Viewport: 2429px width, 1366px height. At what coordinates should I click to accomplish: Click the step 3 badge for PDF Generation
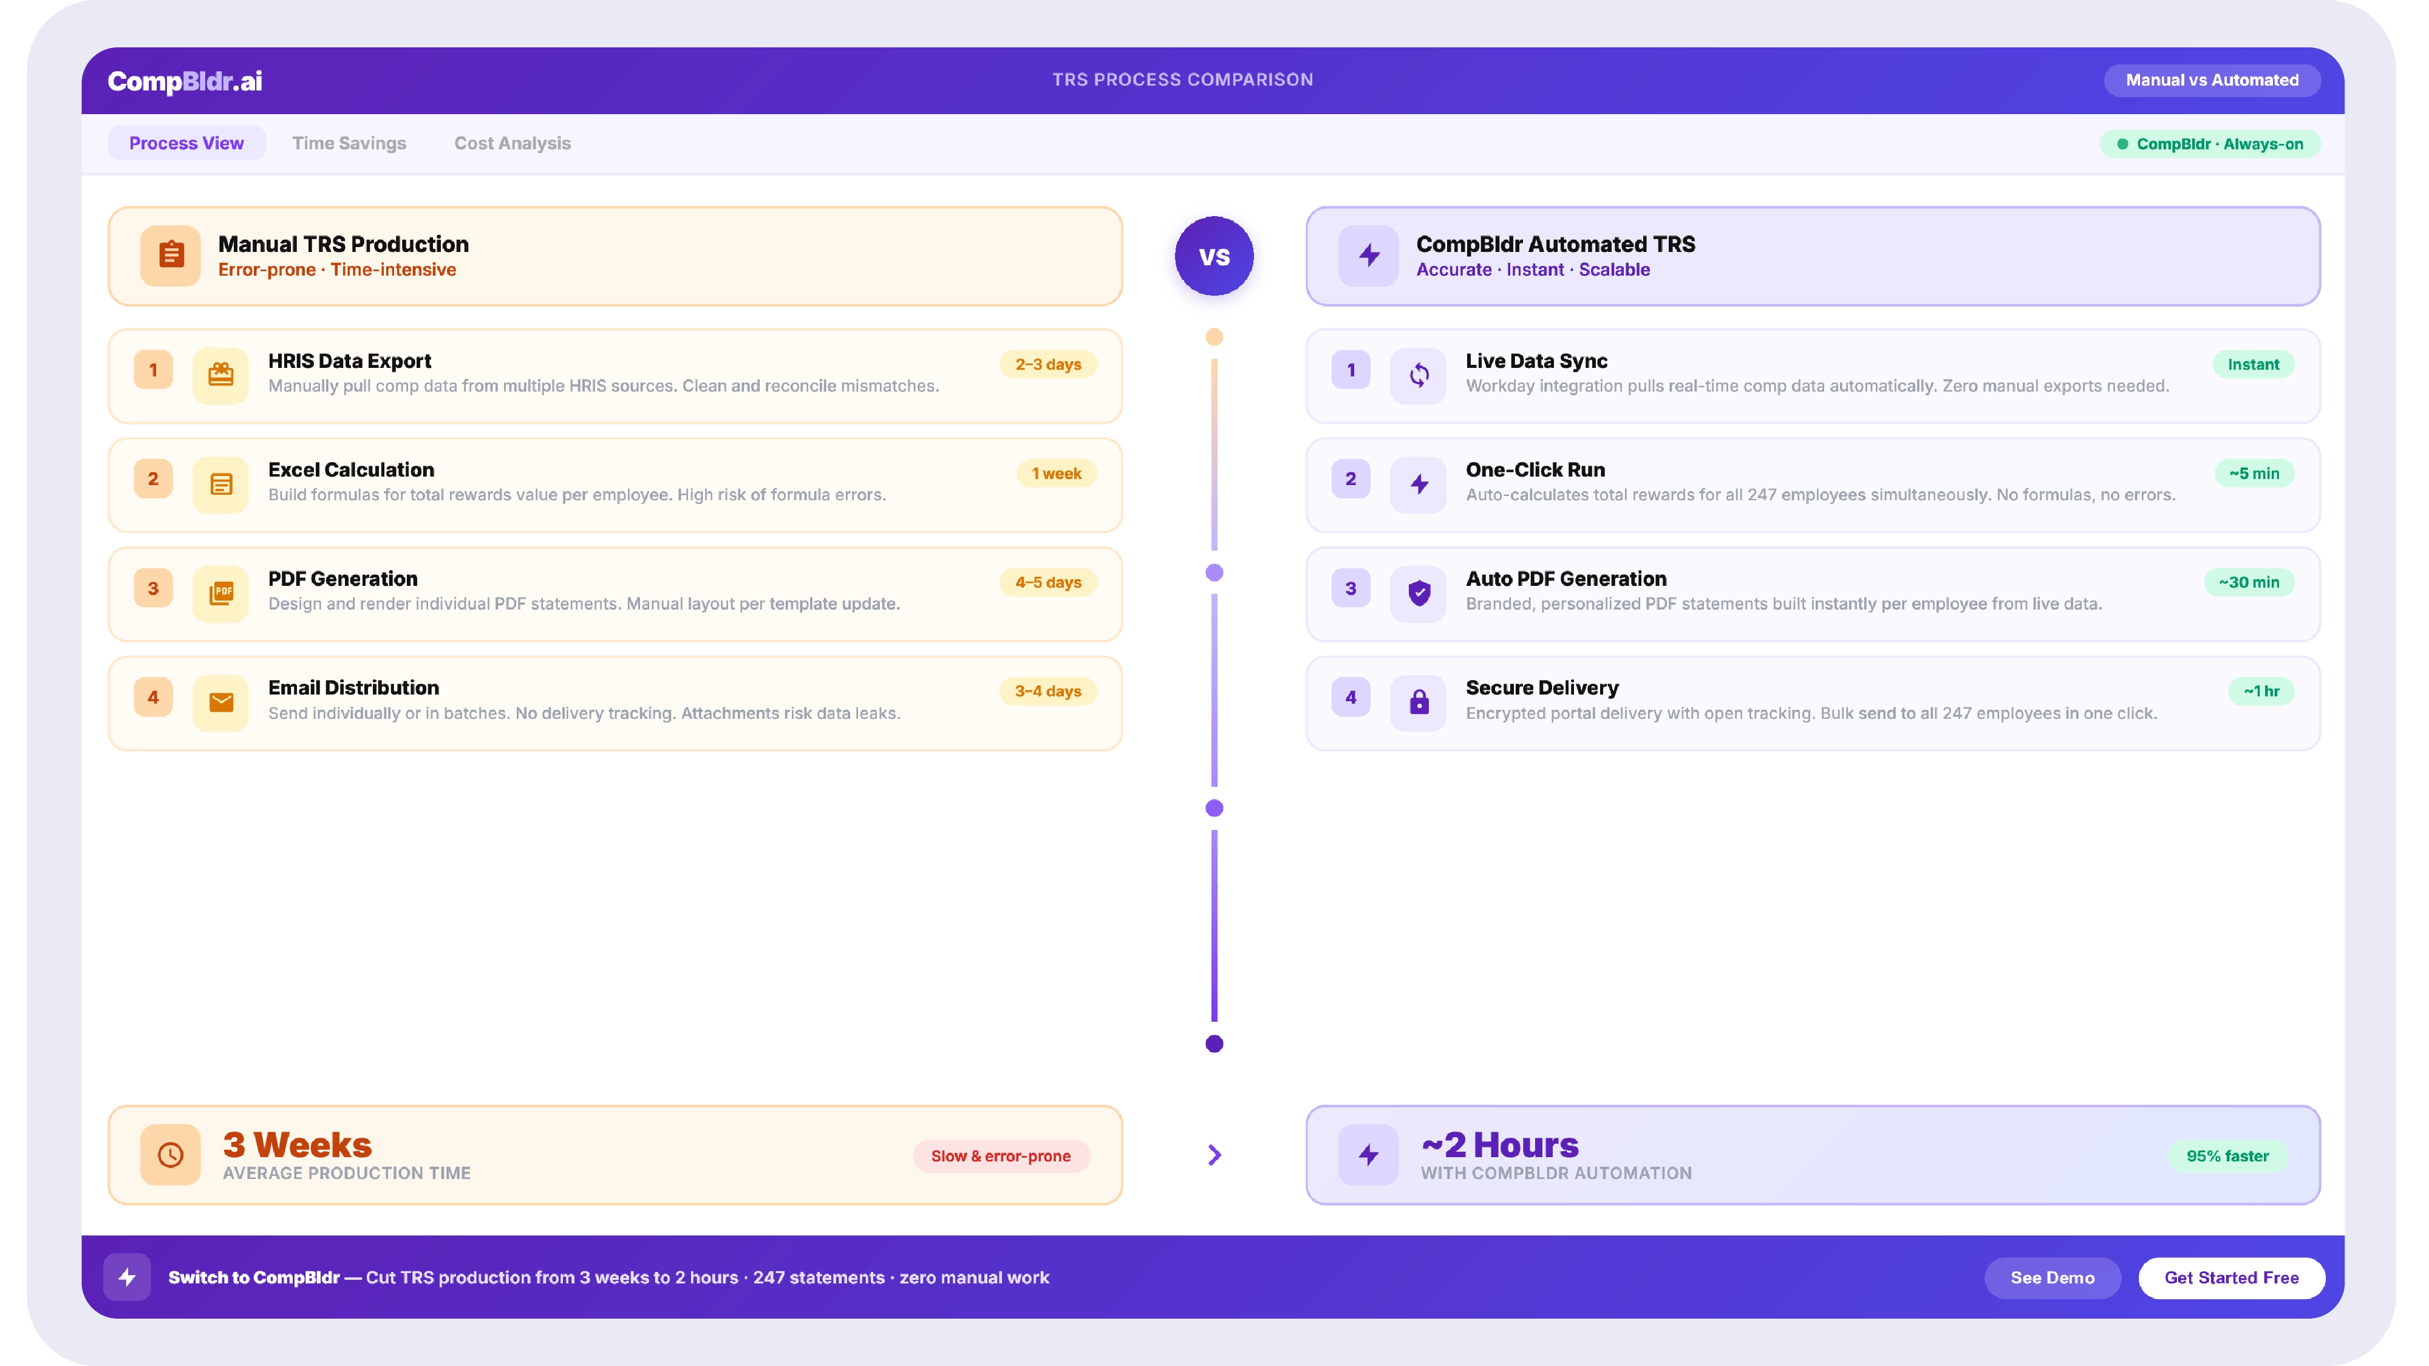pyautogui.click(x=153, y=588)
